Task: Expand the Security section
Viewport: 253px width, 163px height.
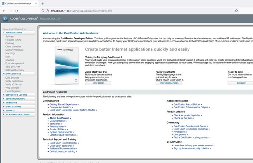Action: click(19, 110)
